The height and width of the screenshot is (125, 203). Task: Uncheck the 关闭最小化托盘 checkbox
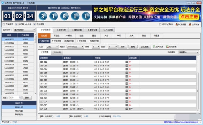click(x=16, y=24)
